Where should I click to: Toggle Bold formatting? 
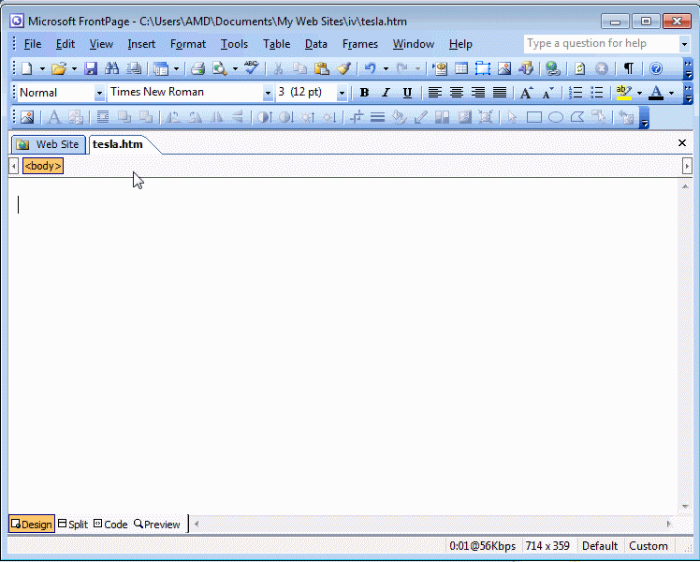click(x=364, y=93)
